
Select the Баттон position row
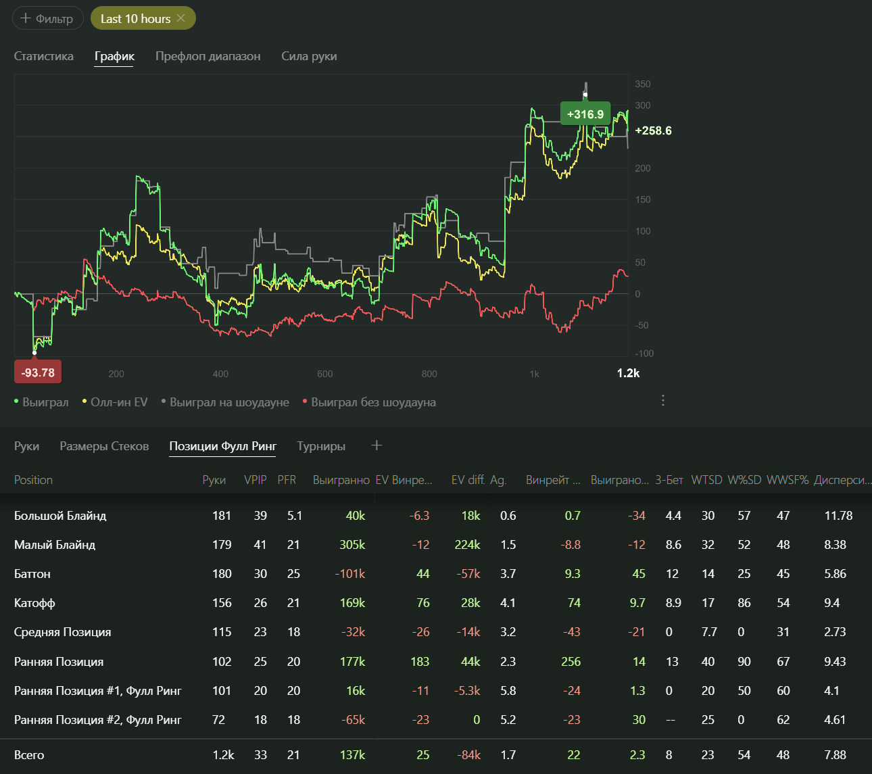tap(436, 574)
